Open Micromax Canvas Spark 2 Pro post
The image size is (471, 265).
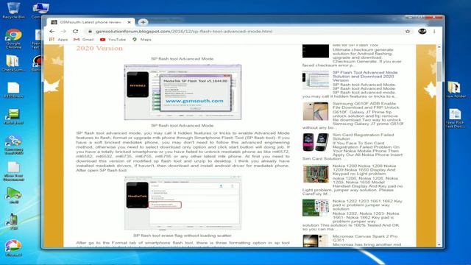click(x=365, y=239)
